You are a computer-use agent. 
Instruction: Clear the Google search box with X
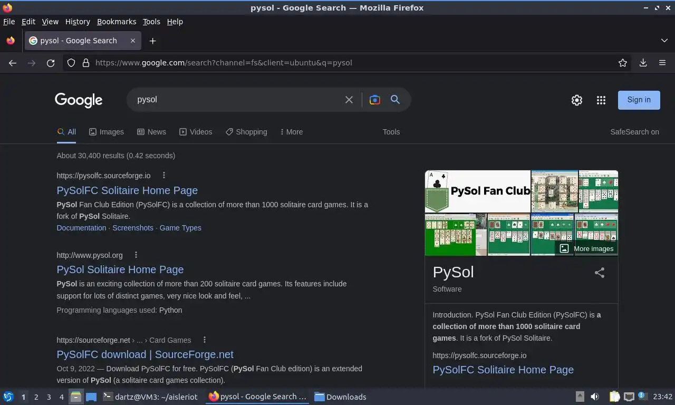(349, 100)
